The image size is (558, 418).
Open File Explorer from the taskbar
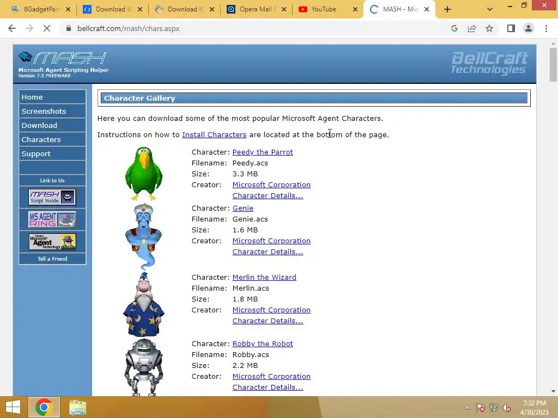(77, 407)
